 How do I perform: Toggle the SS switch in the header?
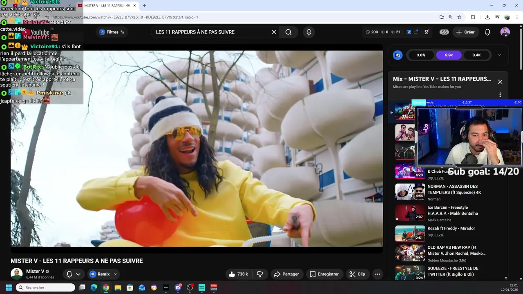pyautogui.click(x=444, y=32)
